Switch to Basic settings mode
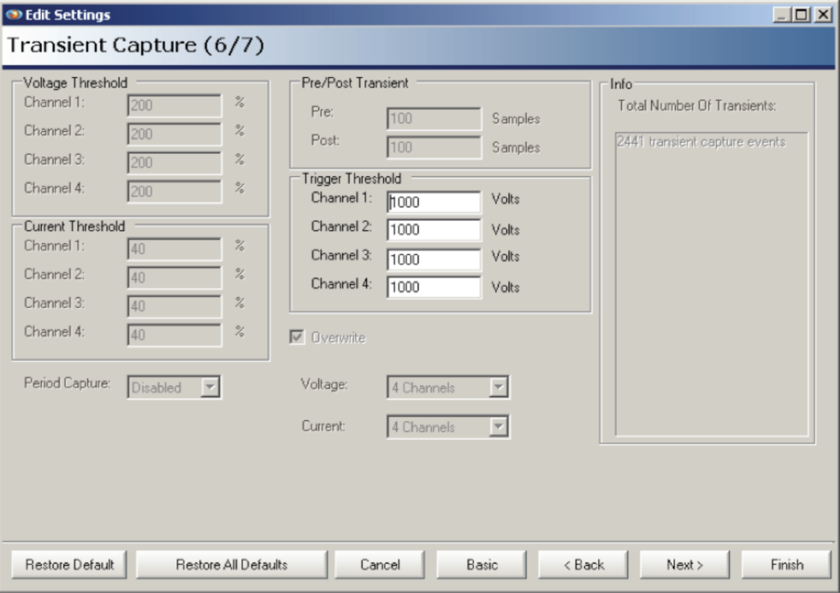This screenshot has height=593, width=840. click(x=482, y=564)
